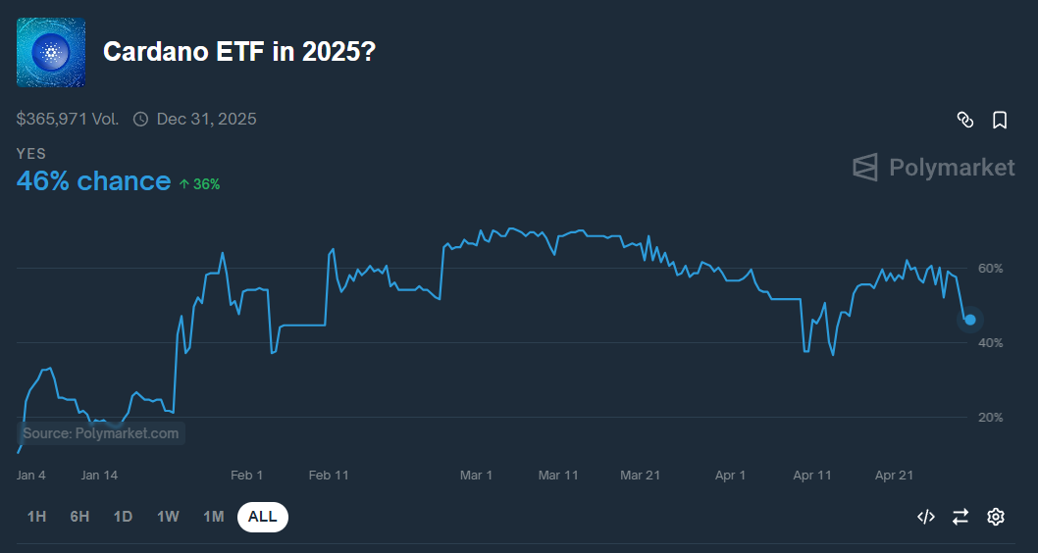Click the Dec 31, 2025 end date
Screen dimensions: 1038x553
pos(206,120)
